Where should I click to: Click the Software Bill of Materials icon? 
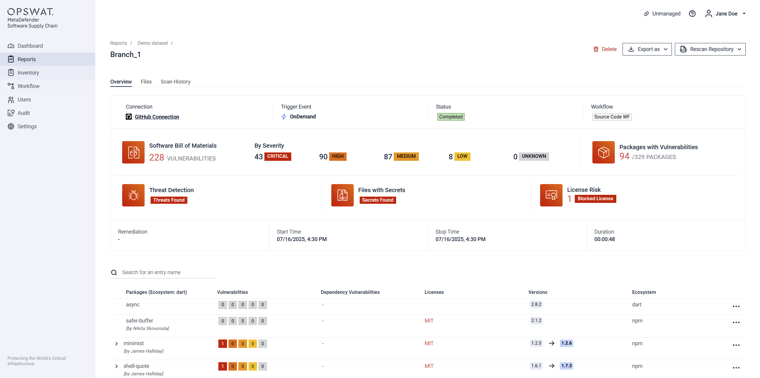pos(133,152)
